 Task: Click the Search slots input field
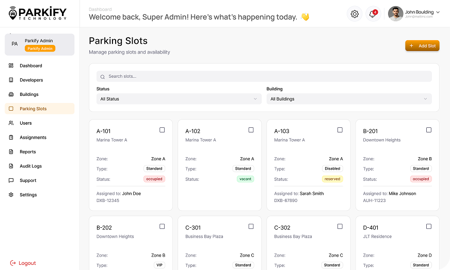[x=264, y=76]
